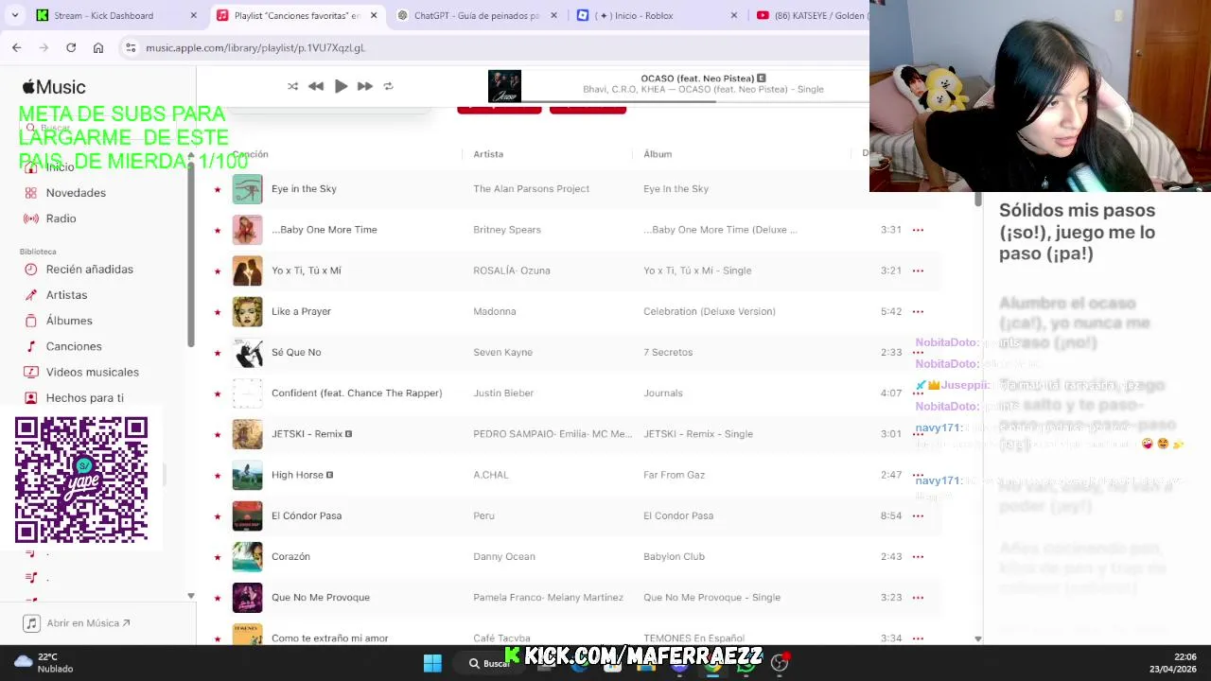This screenshot has height=681, width=1211.
Task: View site information icon in address bar
Action: 131,47
